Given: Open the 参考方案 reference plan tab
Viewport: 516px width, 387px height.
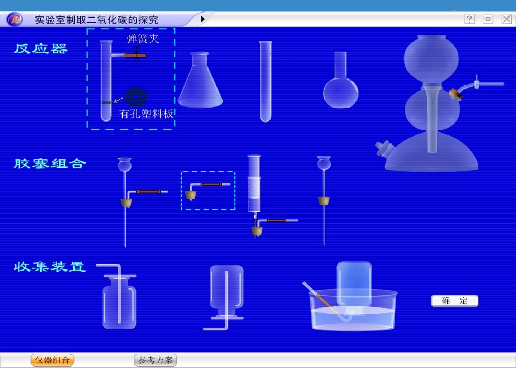Looking at the screenshot, I should click(156, 360).
